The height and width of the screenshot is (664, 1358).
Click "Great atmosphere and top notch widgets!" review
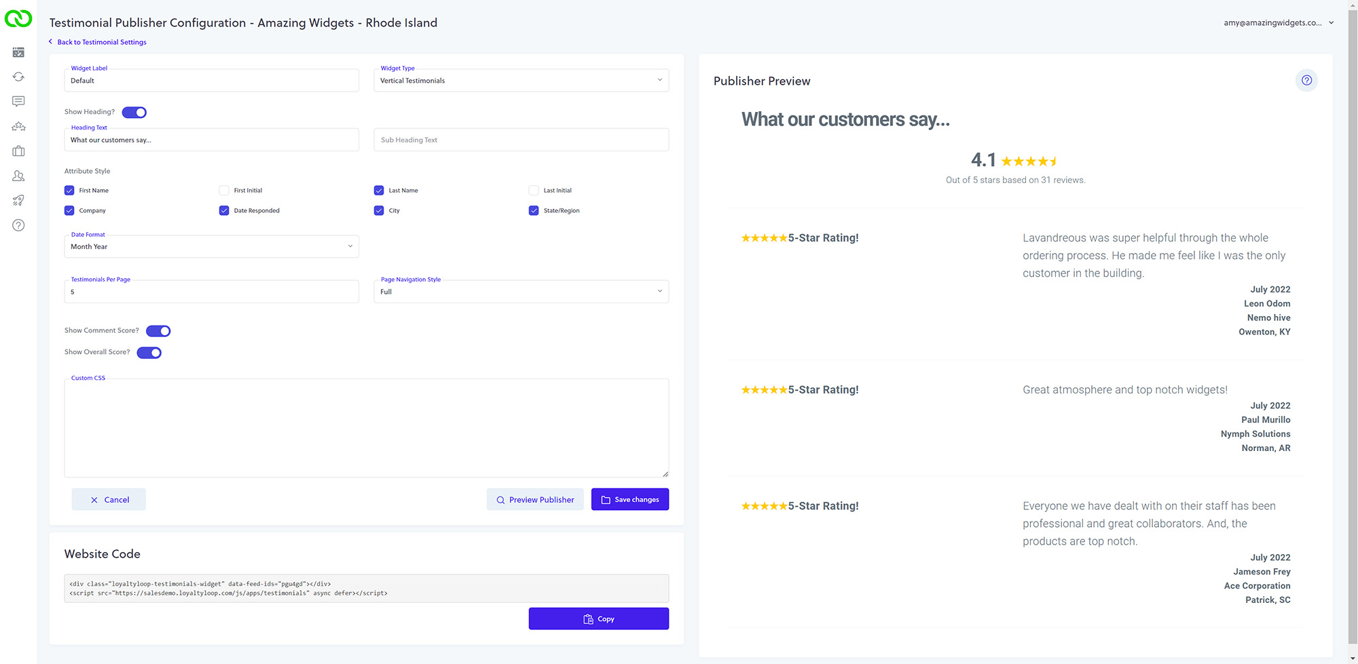click(x=1125, y=390)
